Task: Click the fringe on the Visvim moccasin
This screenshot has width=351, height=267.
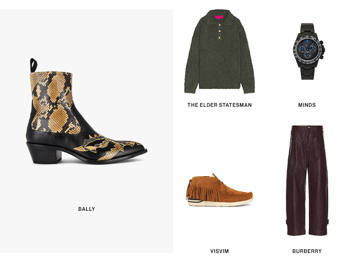Action: (196, 190)
